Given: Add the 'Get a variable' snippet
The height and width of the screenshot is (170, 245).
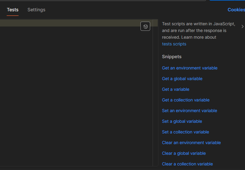Looking at the screenshot, I should pyautogui.click(x=176, y=89).
